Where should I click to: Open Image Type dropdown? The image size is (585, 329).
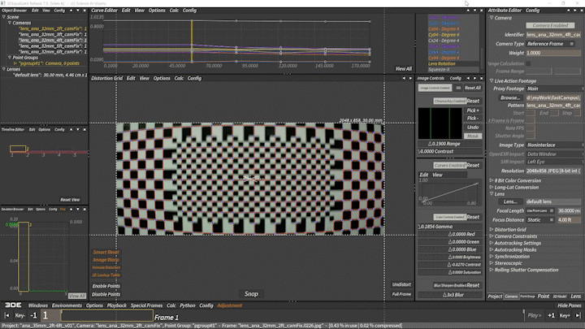coord(554,145)
